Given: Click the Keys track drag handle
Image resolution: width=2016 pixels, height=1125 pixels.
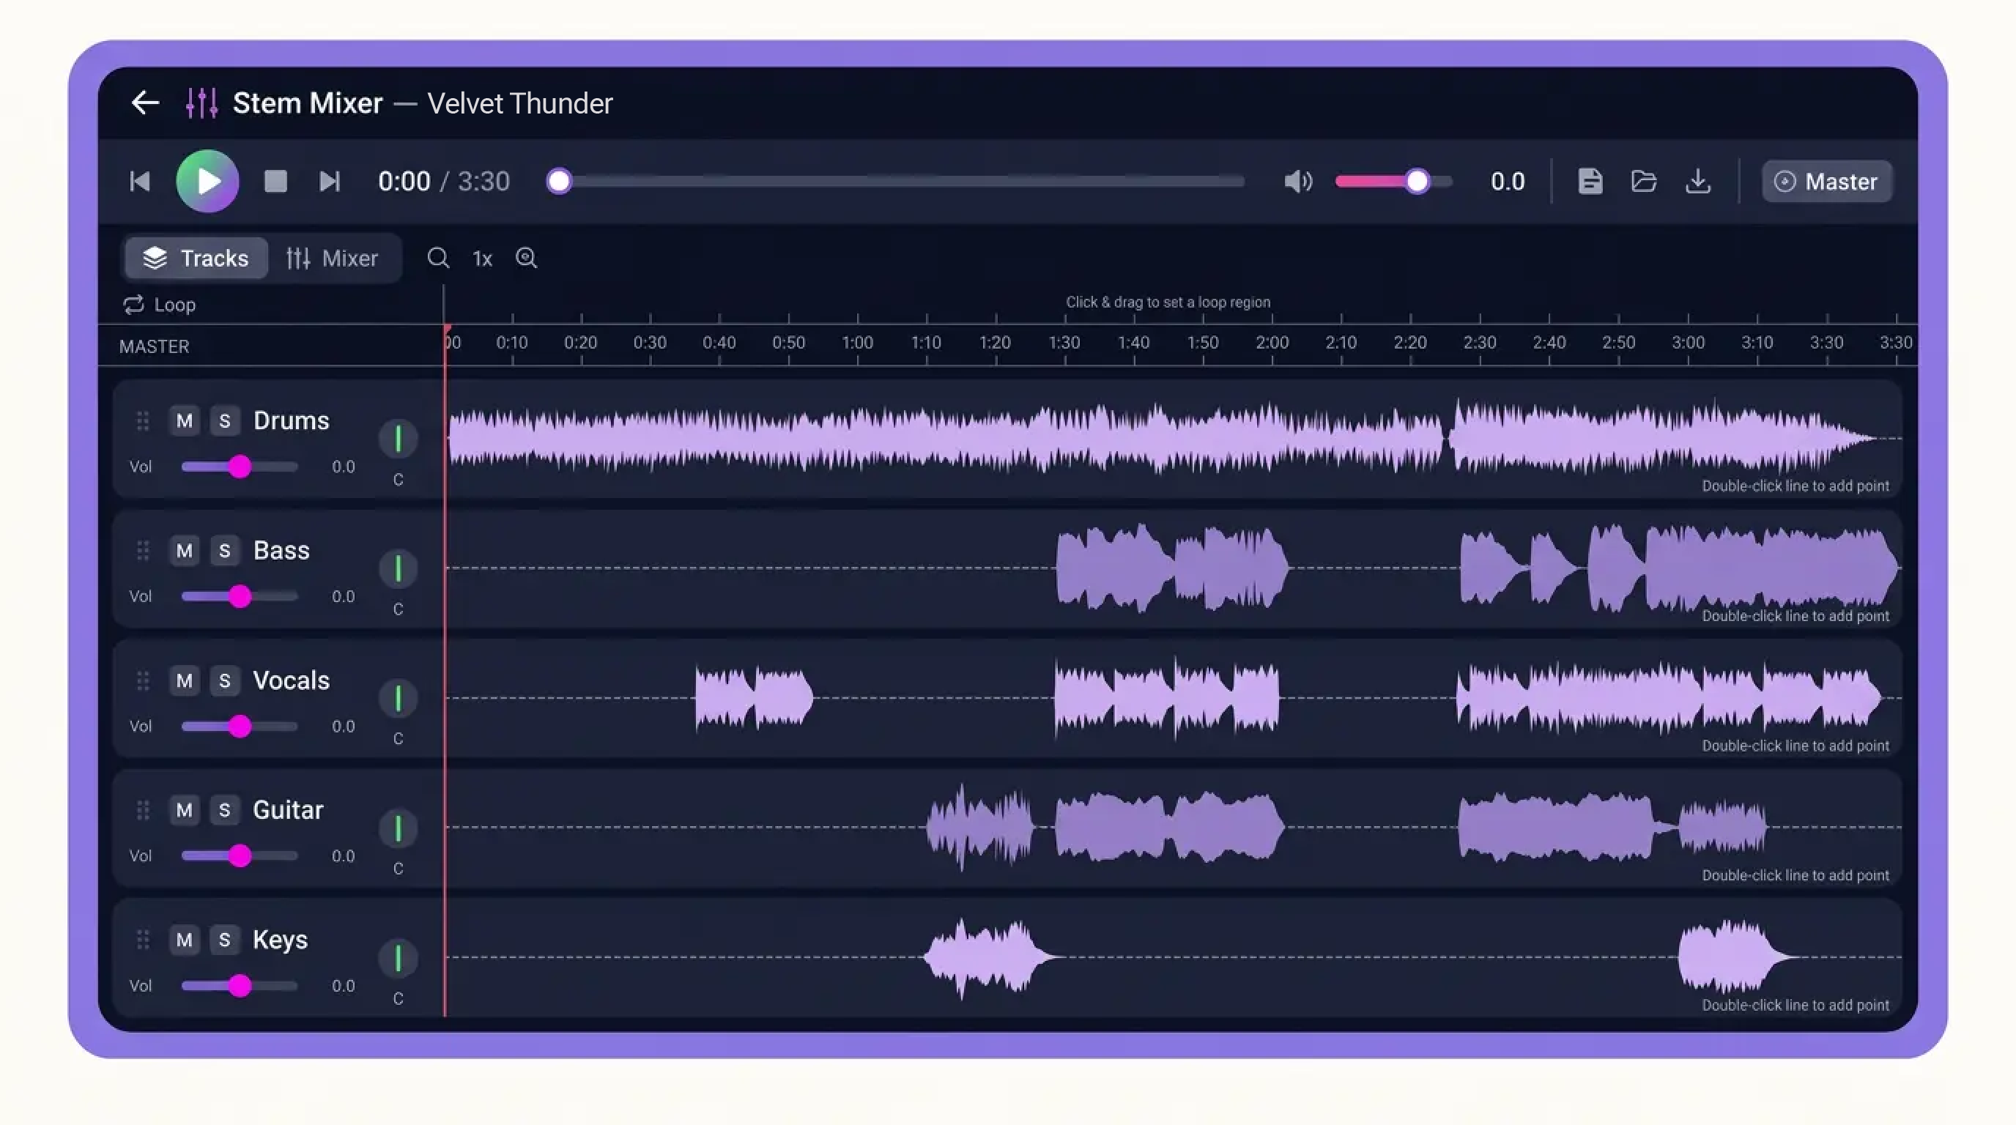Looking at the screenshot, I should 142,940.
